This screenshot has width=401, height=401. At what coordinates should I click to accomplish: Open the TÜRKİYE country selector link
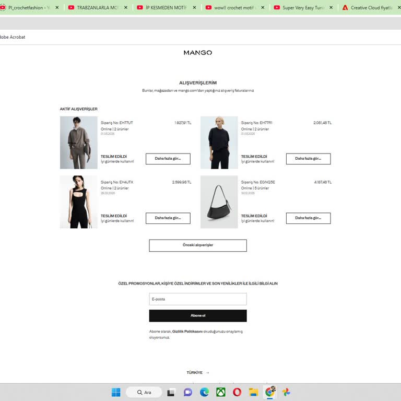point(198,373)
